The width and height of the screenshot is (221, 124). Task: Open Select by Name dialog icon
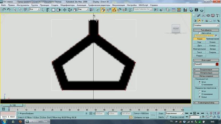(48, 10)
